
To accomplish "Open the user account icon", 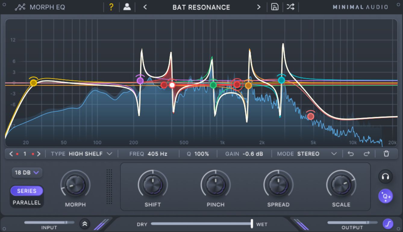I will 127,7.
